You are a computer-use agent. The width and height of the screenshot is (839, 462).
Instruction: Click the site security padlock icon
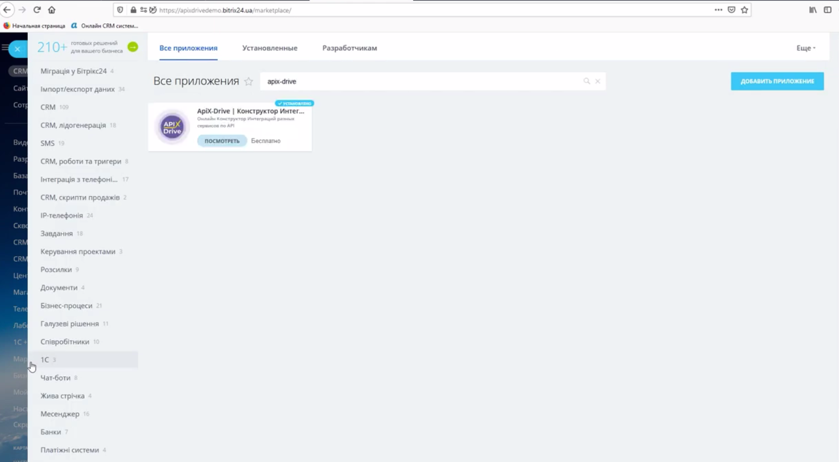(x=133, y=10)
